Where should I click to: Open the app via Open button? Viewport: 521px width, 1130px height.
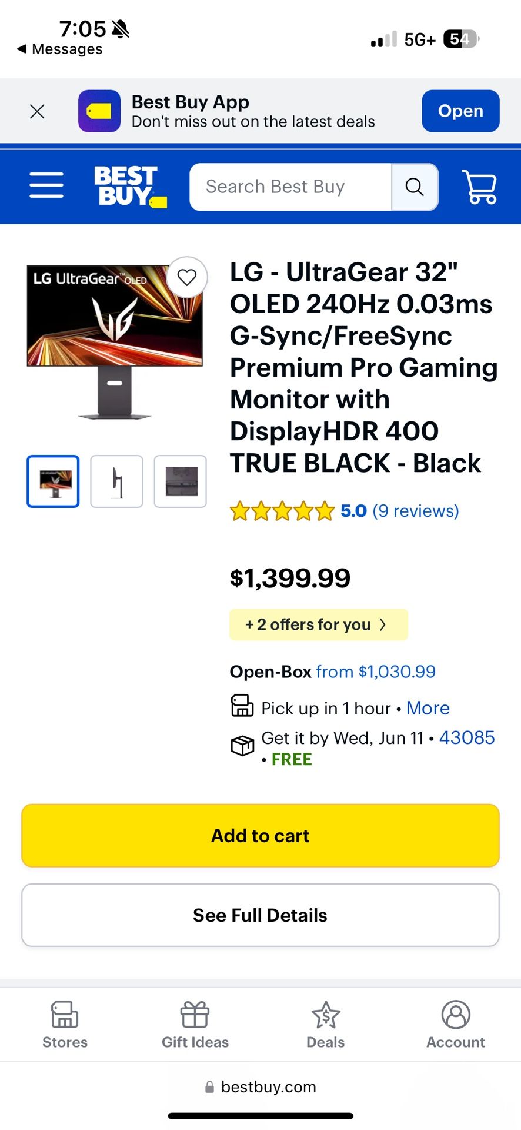(460, 111)
